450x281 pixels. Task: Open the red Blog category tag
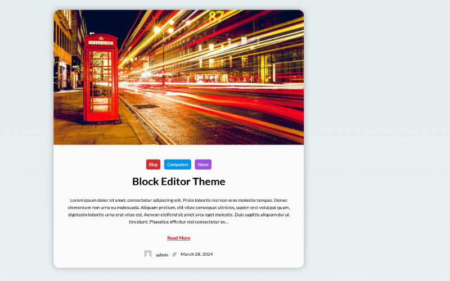pyautogui.click(x=153, y=165)
